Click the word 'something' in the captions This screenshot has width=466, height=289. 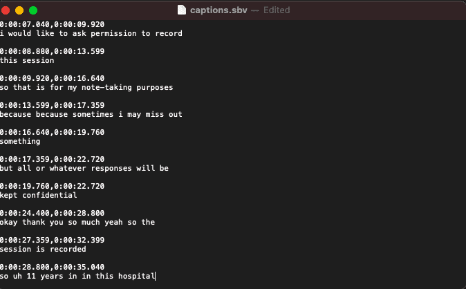20,142
